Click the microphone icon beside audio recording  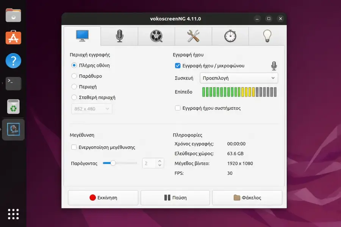[x=274, y=65]
